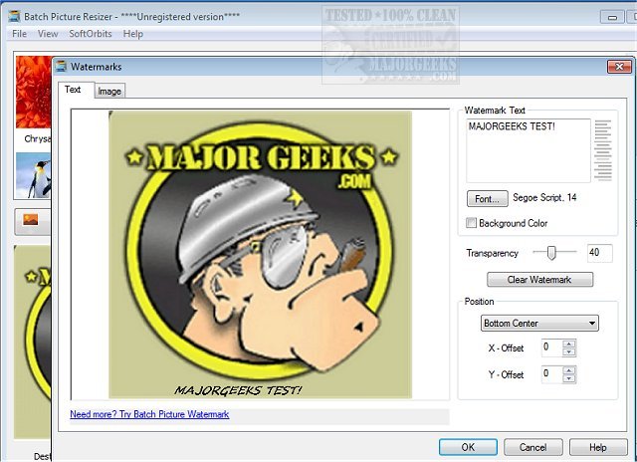Select the right-align text icon

coord(603,171)
